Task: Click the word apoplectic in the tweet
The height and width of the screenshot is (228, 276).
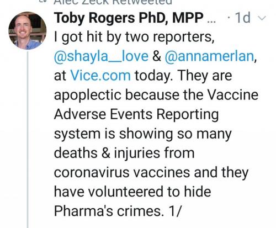Action: (87, 96)
